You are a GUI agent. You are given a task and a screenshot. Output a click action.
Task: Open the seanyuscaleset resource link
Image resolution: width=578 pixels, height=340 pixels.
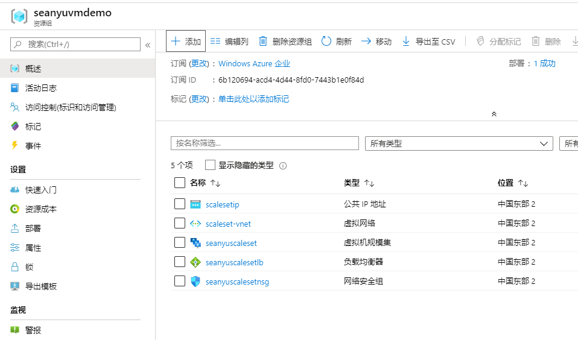(231, 243)
